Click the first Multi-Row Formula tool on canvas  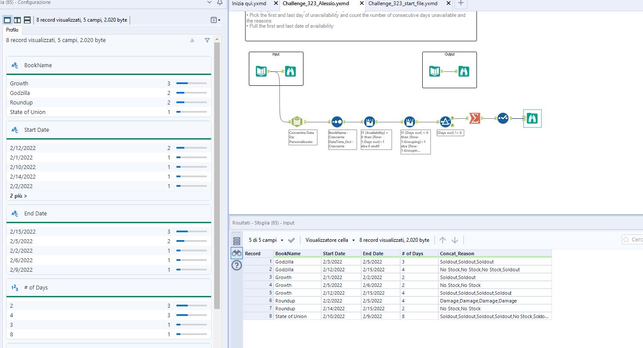point(369,121)
